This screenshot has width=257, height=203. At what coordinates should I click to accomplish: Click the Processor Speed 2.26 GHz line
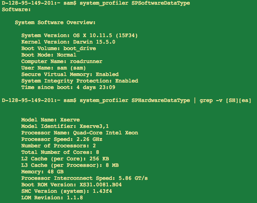pos(62,140)
